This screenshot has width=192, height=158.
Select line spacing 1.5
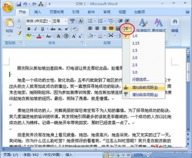(x=144, y=51)
